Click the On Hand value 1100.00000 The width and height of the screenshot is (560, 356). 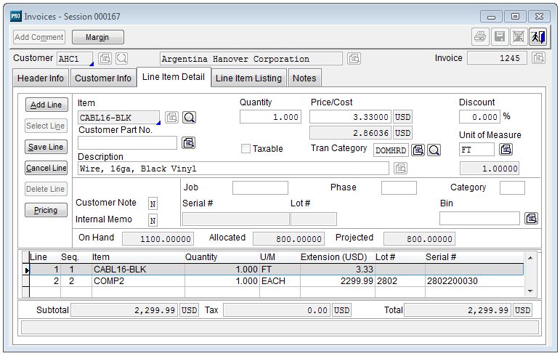[x=158, y=239]
